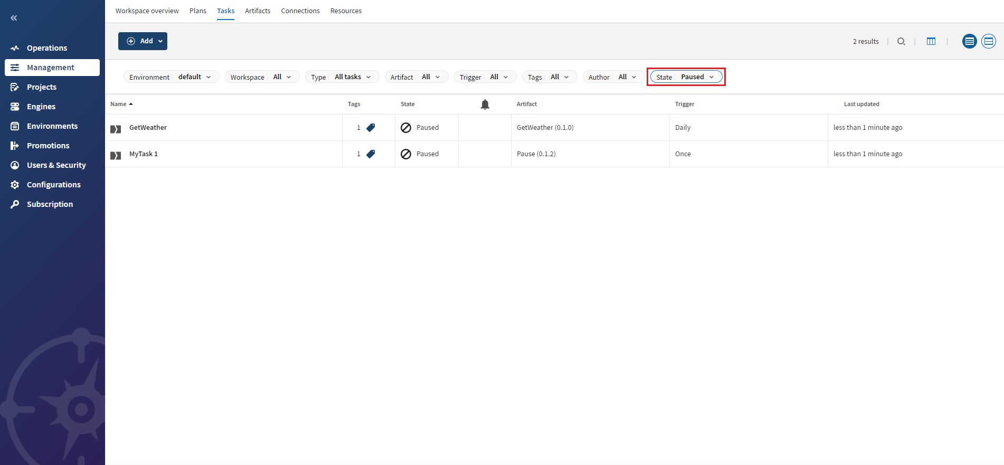1004x465 pixels.
Task: Click the tag icon for GetWeather
Action: click(x=371, y=127)
